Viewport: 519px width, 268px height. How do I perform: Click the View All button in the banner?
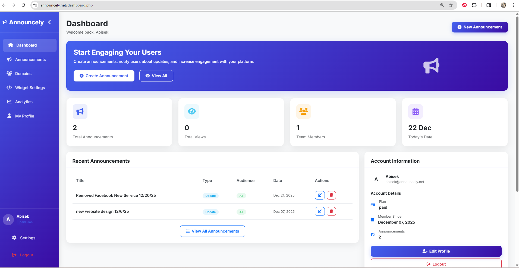point(156,76)
